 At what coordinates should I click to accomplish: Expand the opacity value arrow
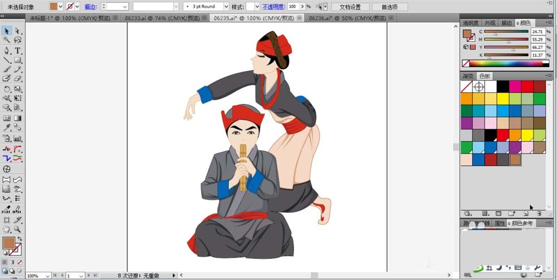click(x=302, y=6)
